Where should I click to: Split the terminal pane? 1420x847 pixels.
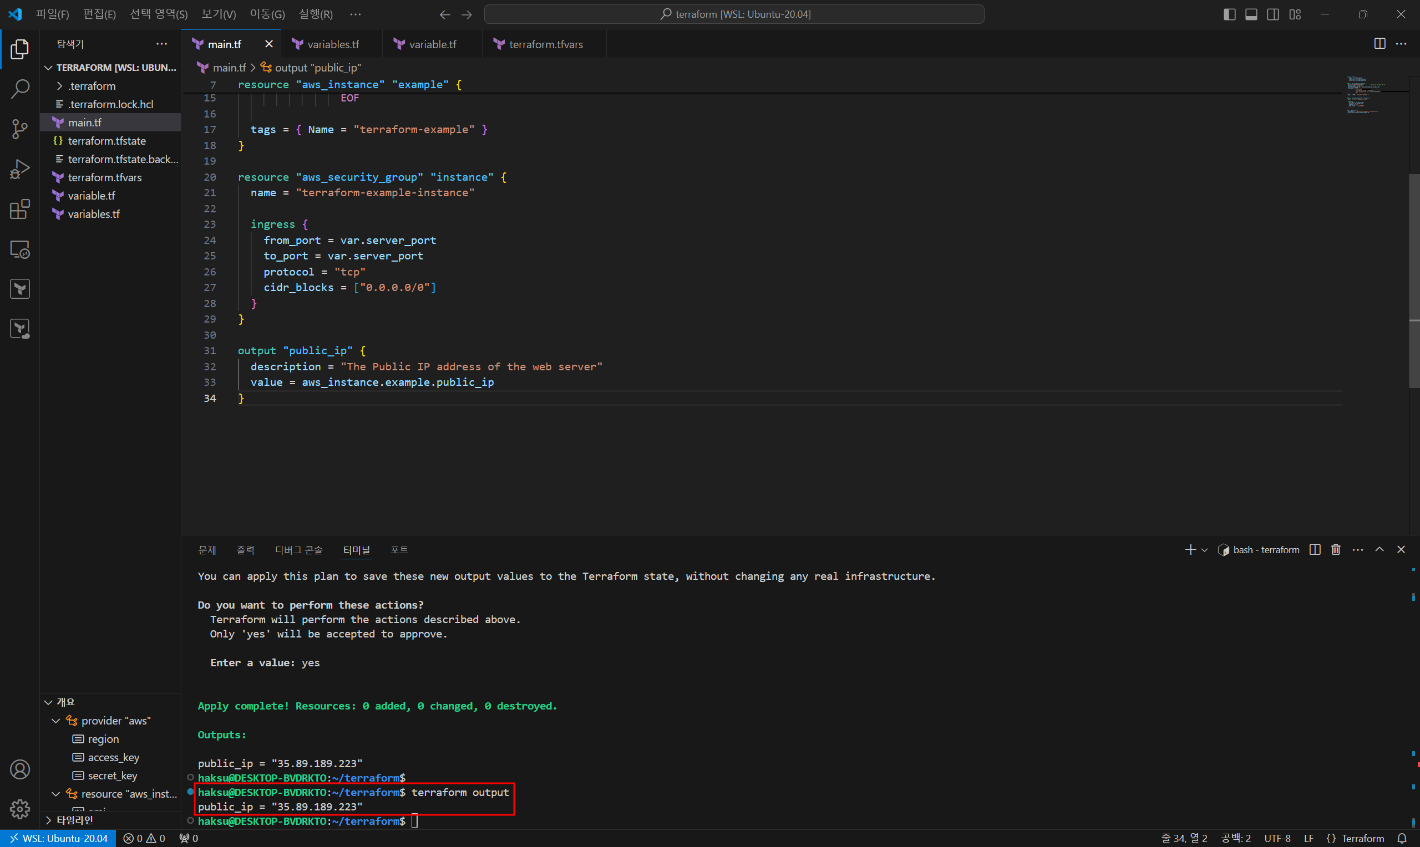coord(1315,550)
